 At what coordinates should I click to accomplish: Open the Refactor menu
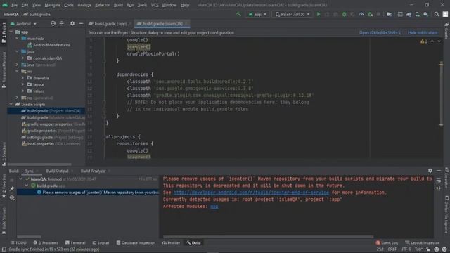pos(102,5)
